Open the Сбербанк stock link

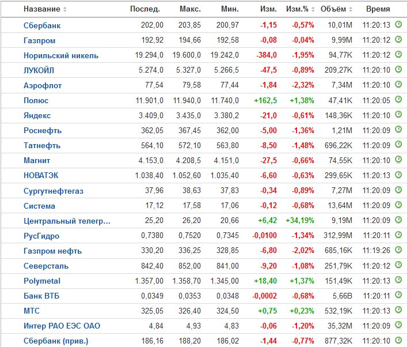click(42, 25)
